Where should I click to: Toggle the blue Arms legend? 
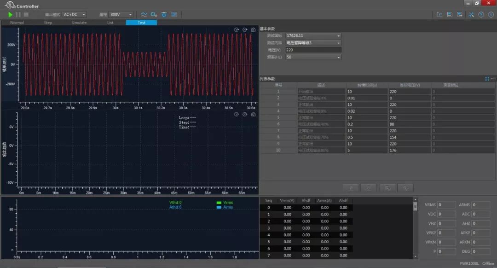tap(225, 207)
